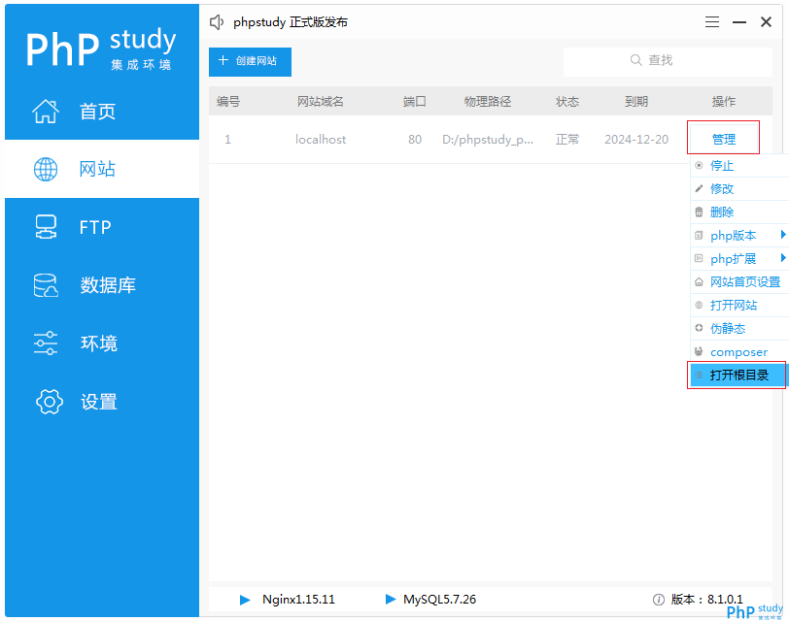The width and height of the screenshot is (789, 621).
Task: Open the hamburger menu icon
Action: [712, 22]
